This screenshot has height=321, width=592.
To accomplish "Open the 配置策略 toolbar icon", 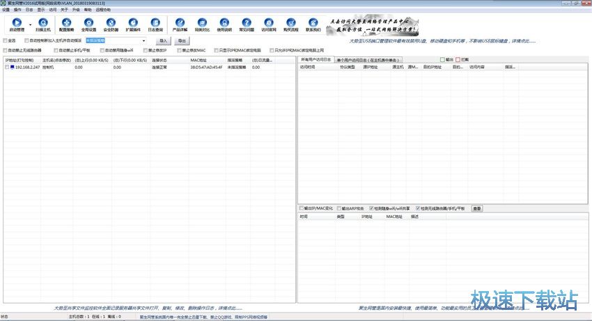I will pos(66,23).
